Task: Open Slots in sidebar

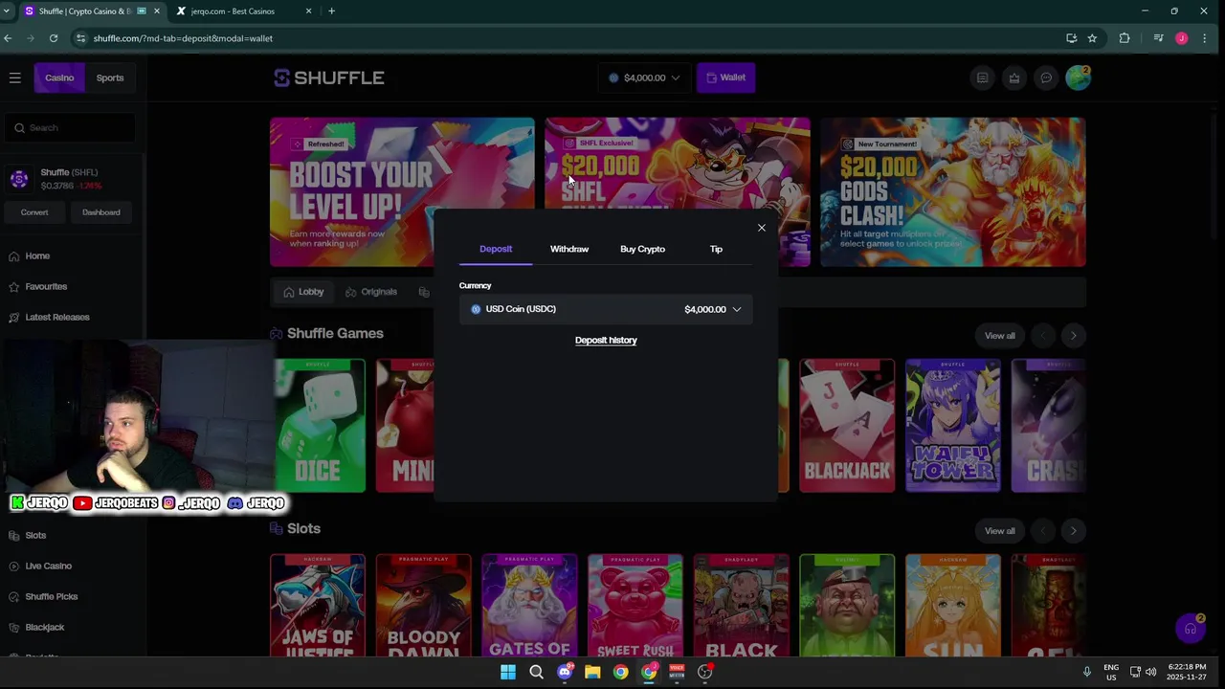Action: (35, 535)
